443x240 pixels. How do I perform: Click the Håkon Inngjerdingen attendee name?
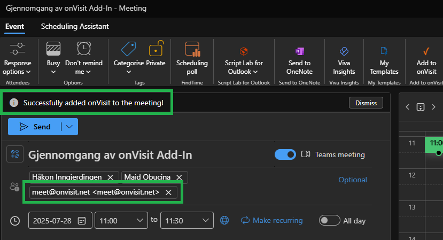[x=67, y=177]
